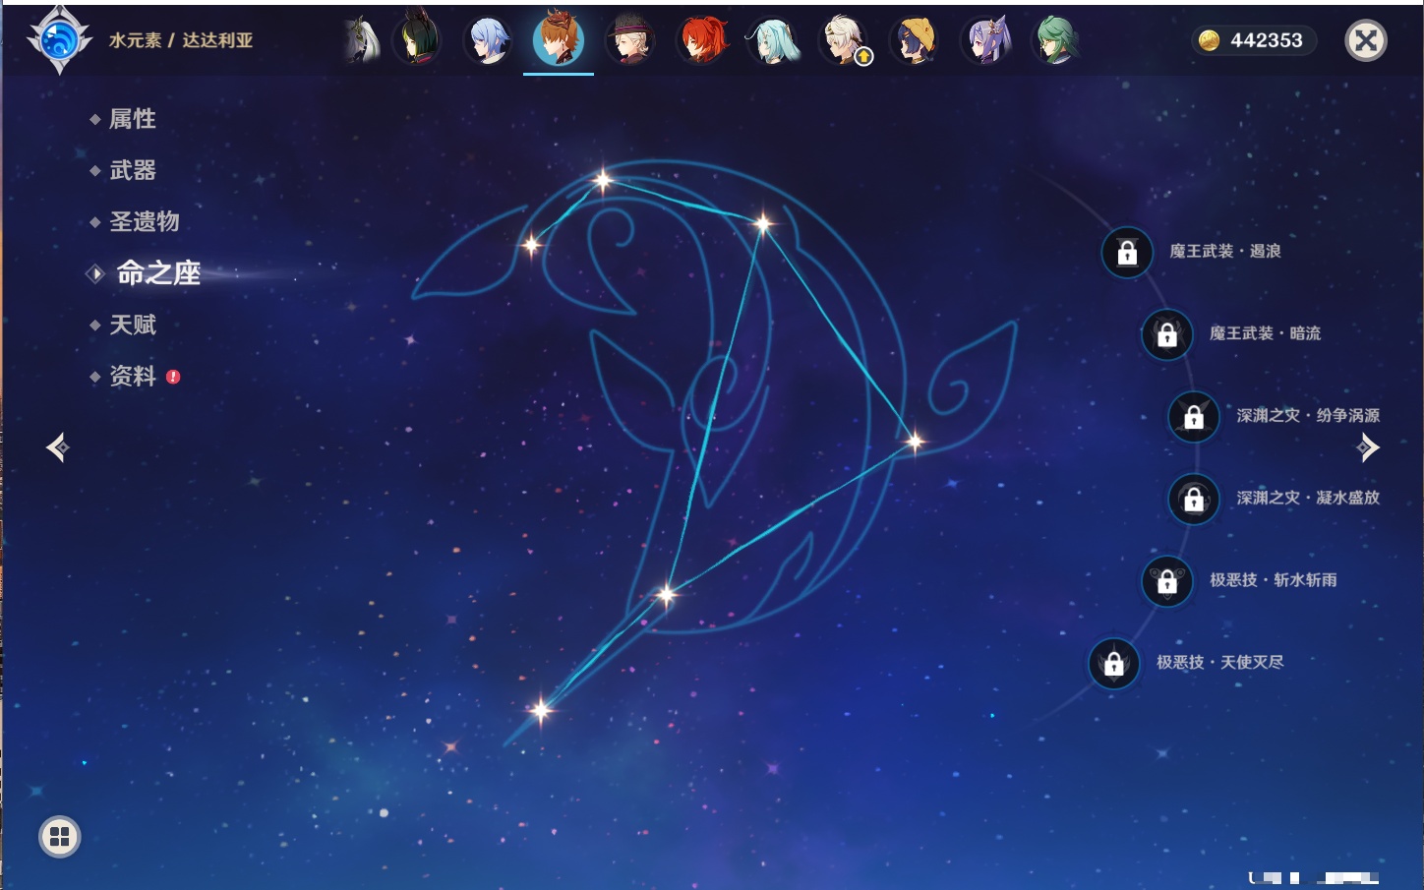
Task: Select the dark-haired avatar with green streak
Action: (x=417, y=40)
